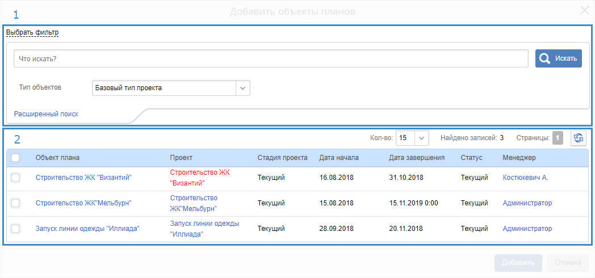Switch to Расширенный поиск tab

(x=46, y=114)
